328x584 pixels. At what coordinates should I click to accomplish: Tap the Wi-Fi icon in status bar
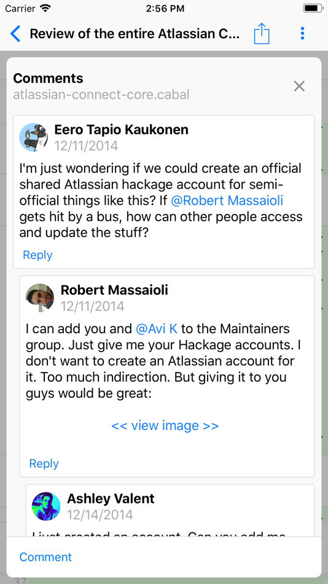(45, 8)
